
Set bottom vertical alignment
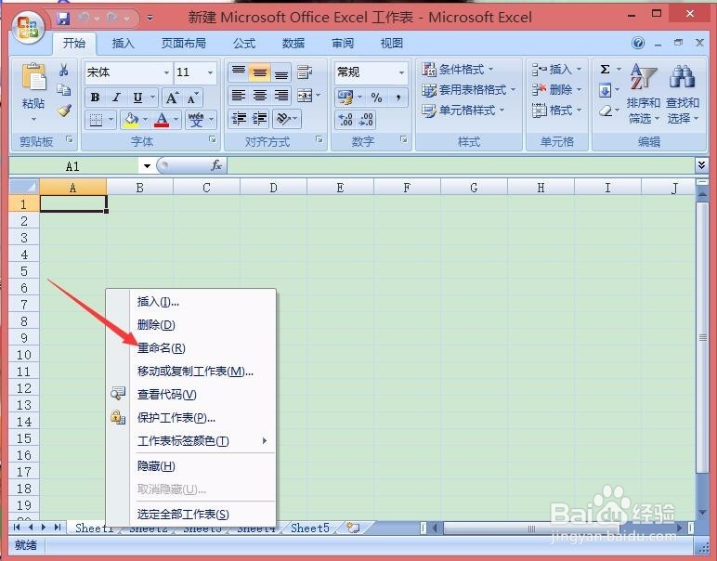pos(281,72)
